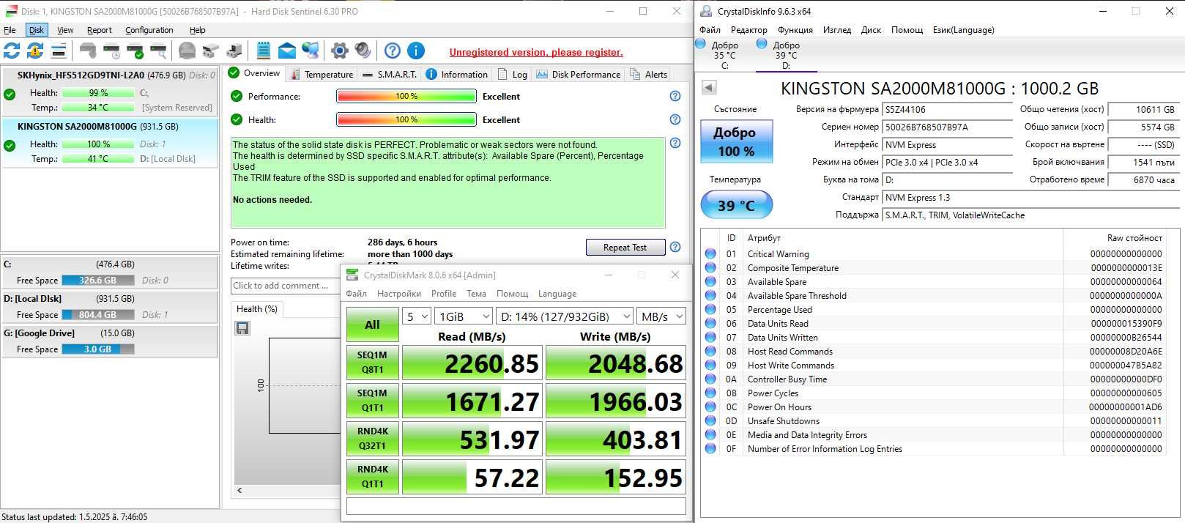Click the Unregistered version, please register link
This screenshot has height=523, width=1185.
coord(536,52)
